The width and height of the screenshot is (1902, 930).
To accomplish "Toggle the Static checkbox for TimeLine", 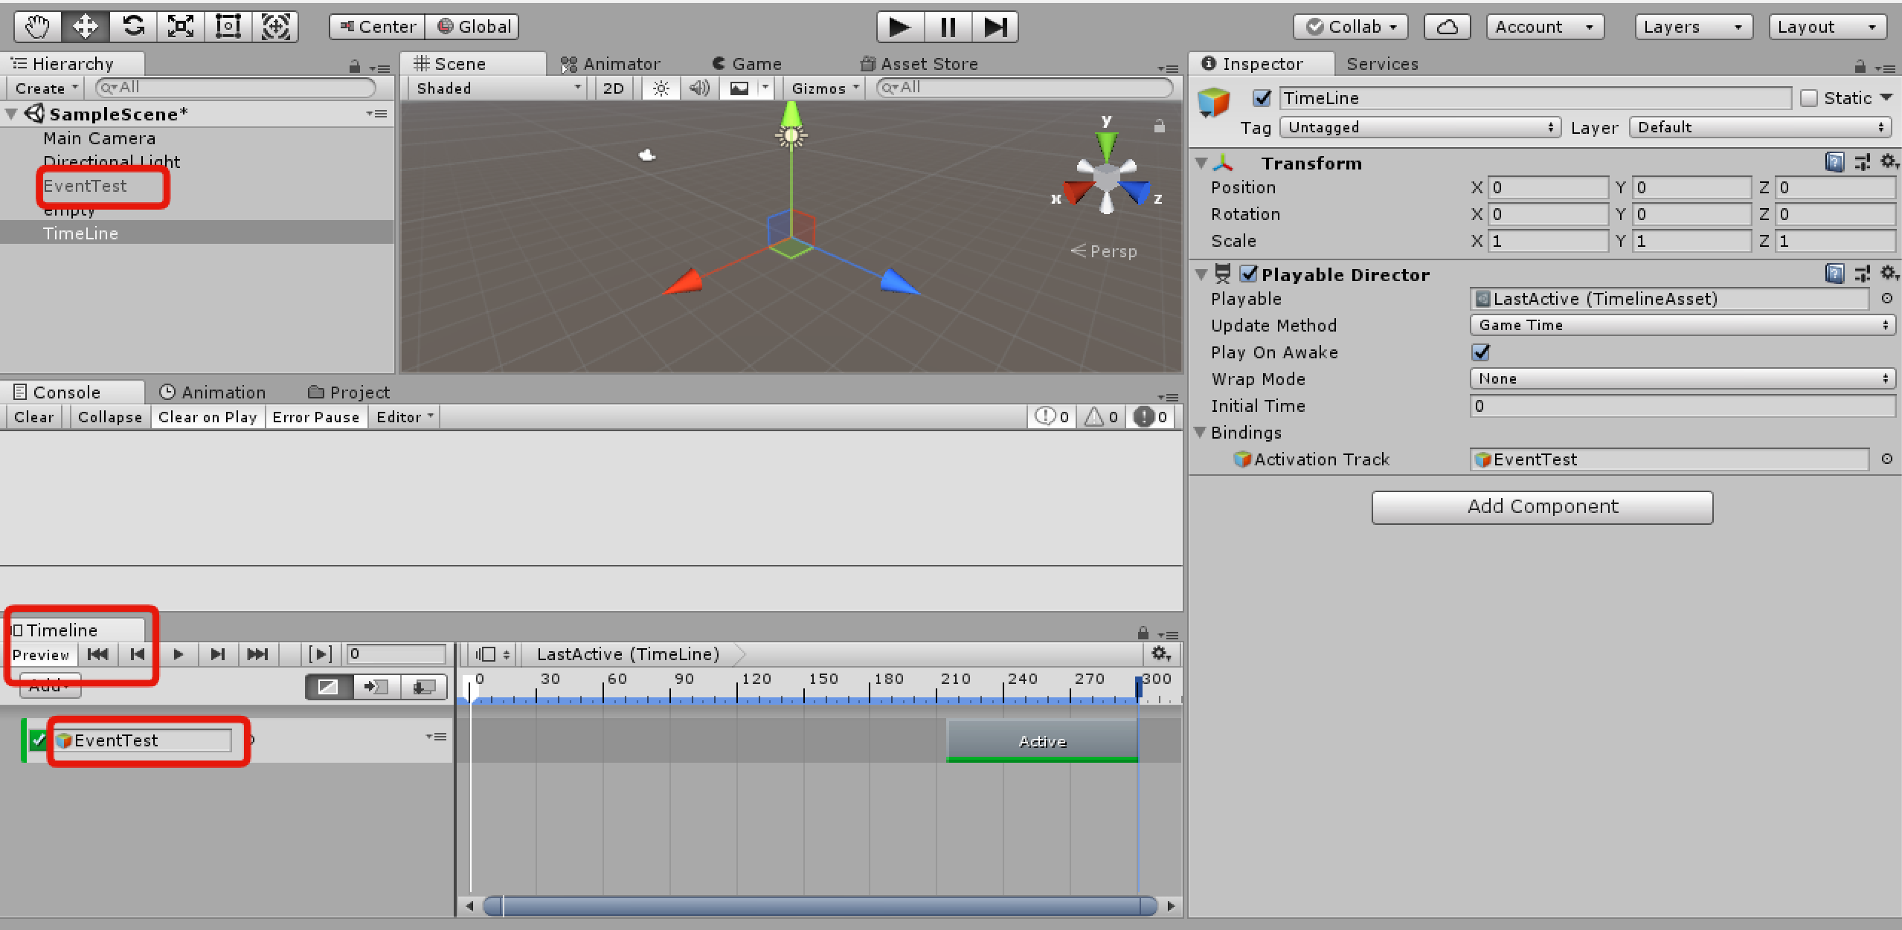I will [x=1811, y=97].
